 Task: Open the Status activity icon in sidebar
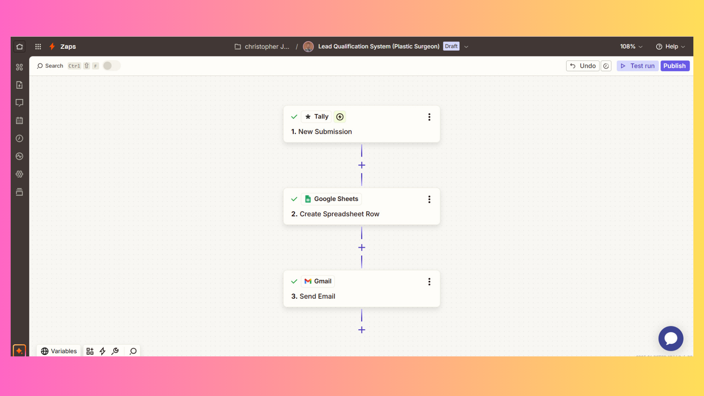pyautogui.click(x=19, y=156)
